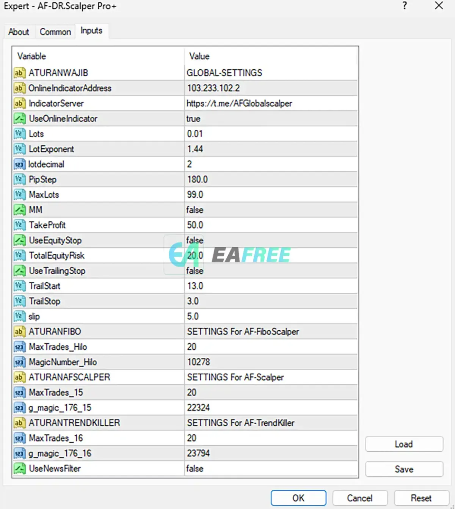Toggle the MM value false
Screen dimensions: 455x509
pos(271,210)
